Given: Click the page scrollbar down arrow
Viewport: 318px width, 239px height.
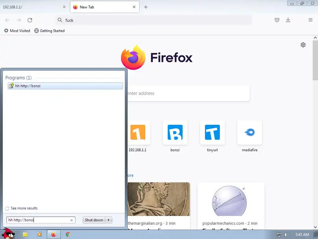Looking at the screenshot, I should [x=315, y=227].
